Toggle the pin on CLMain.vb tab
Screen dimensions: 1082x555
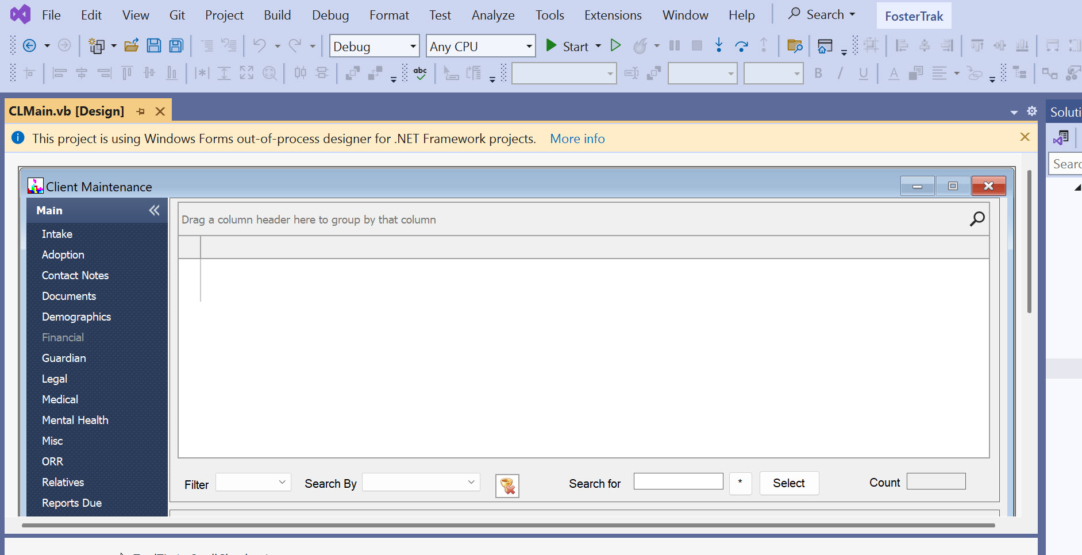click(141, 111)
